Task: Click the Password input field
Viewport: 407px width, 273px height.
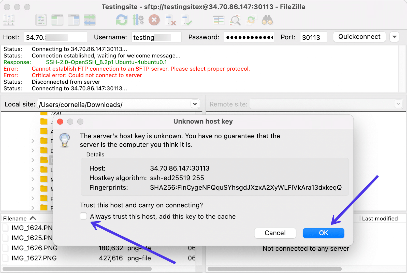Action: [x=249, y=37]
